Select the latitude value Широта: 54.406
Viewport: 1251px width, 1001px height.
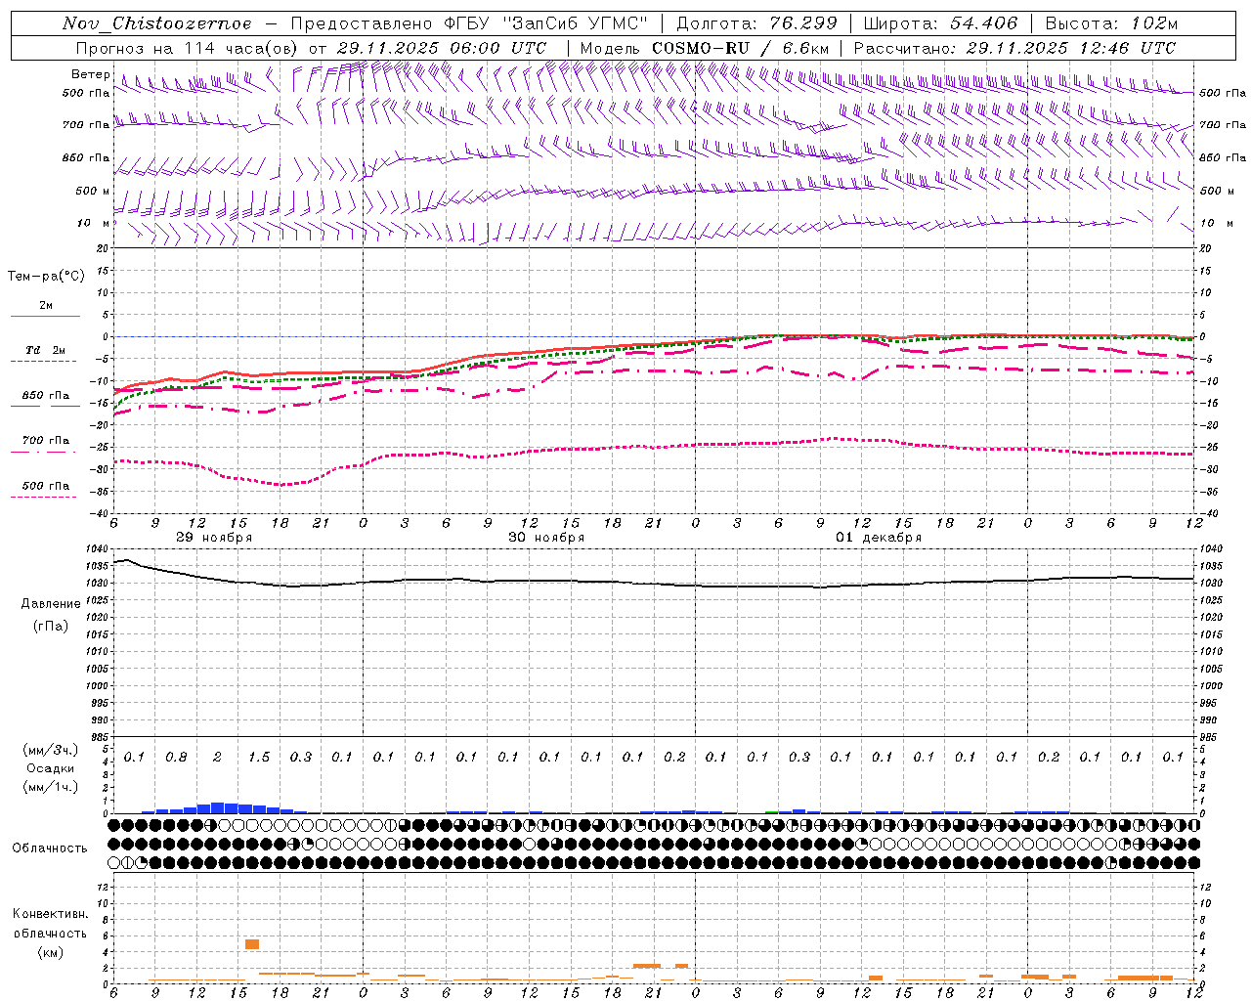pyautogui.click(x=940, y=23)
